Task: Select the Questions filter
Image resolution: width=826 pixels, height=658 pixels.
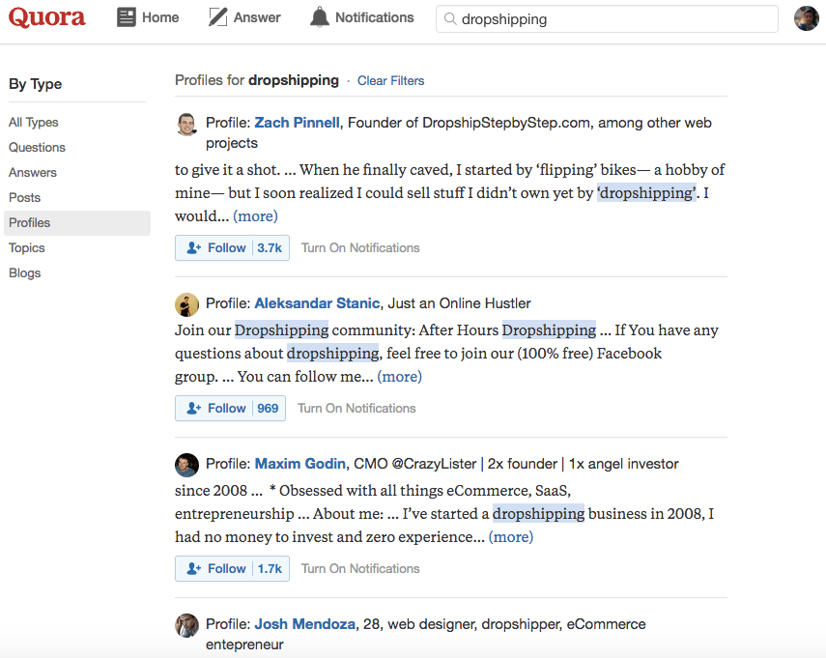Action: (37, 147)
